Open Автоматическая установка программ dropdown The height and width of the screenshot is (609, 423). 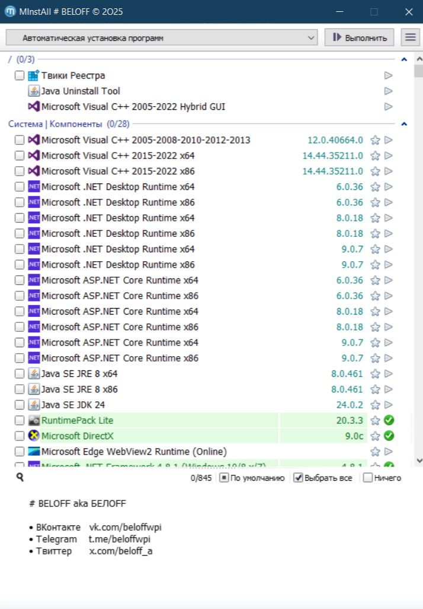pos(162,37)
